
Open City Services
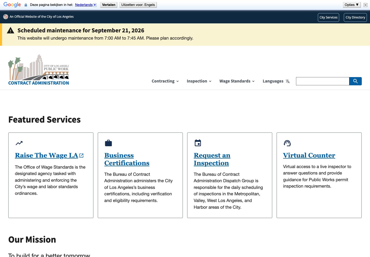(328, 17)
